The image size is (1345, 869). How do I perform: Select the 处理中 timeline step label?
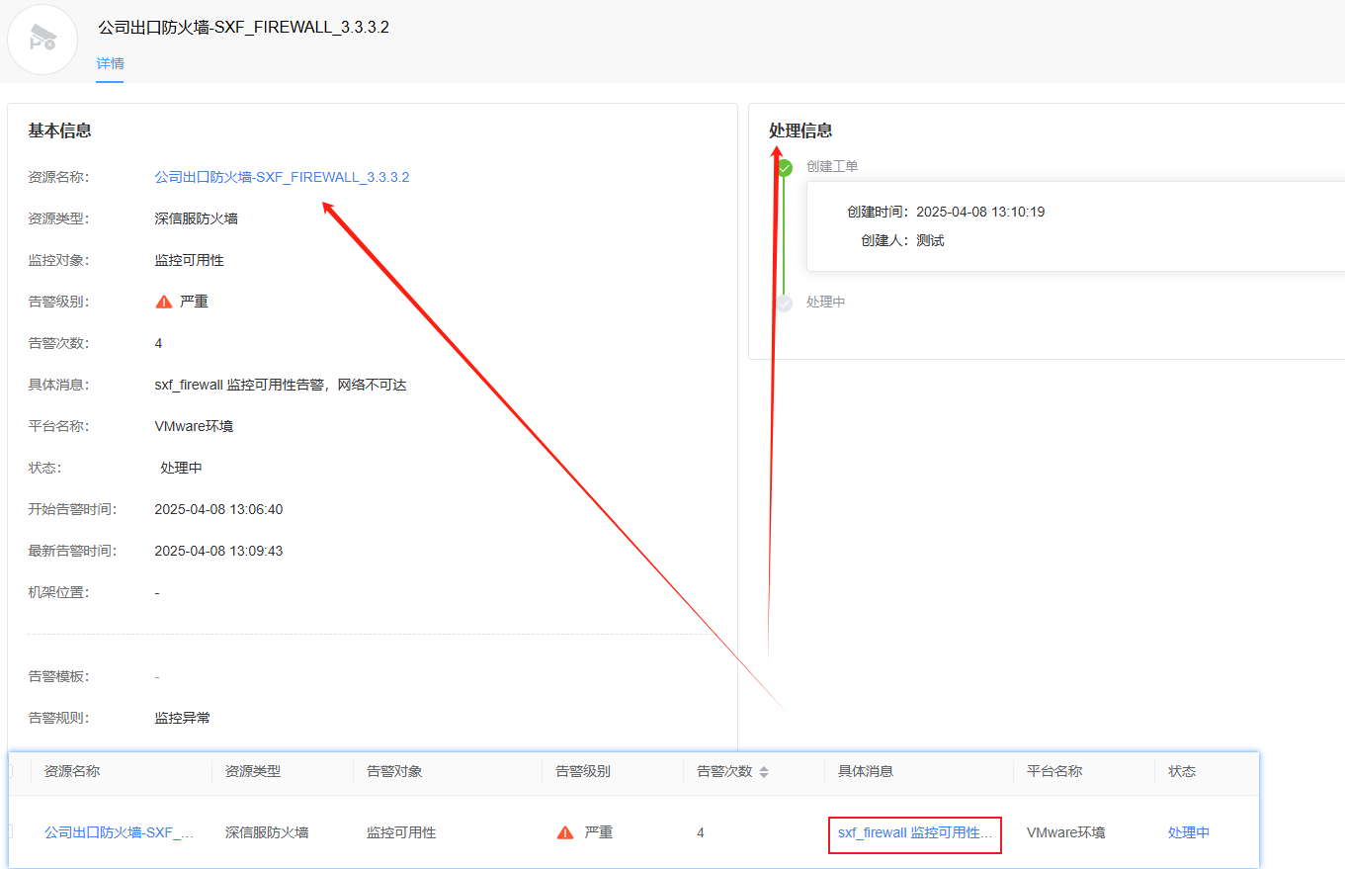pyautogui.click(x=826, y=302)
